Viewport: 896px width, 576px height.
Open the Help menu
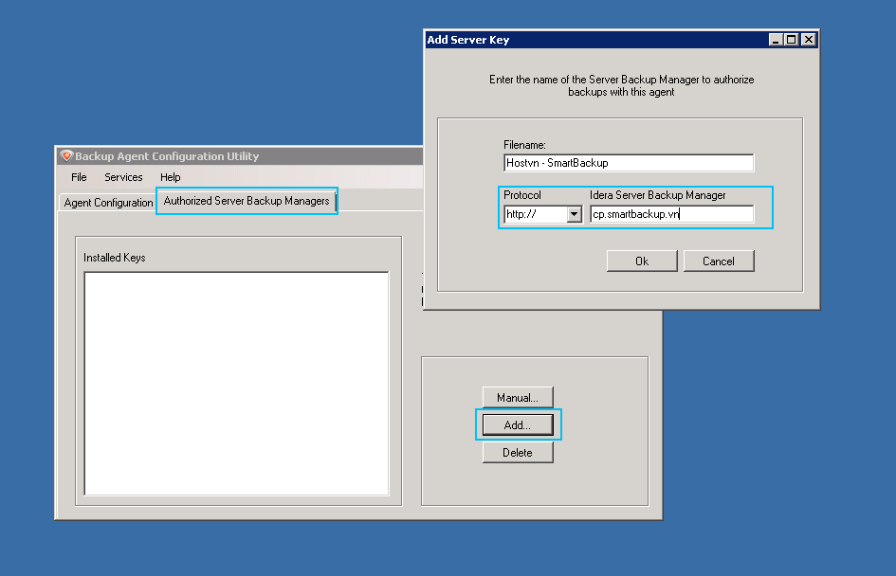(171, 177)
